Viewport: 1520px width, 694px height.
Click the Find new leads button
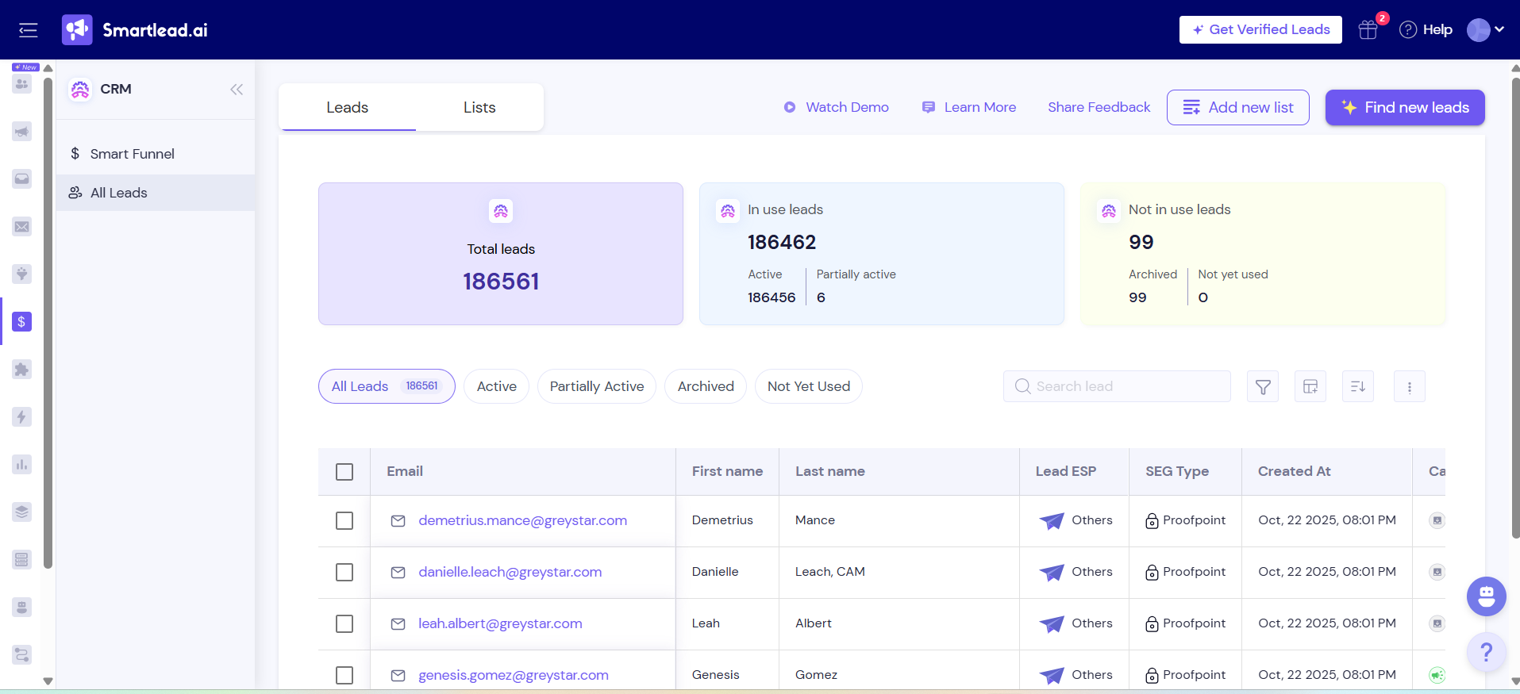pyautogui.click(x=1405, y=107)
